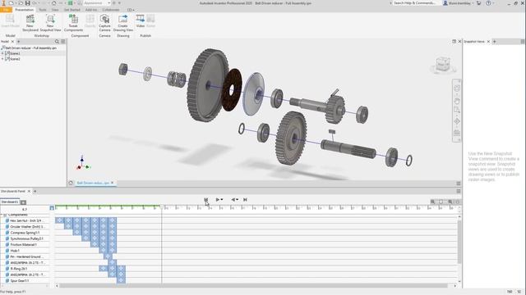Expand the Scene1 tree node
This screenshot has height=295, width=526.
coord(2,53)
